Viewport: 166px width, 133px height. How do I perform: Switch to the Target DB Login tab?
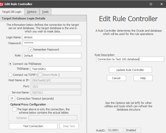[12, 12]
